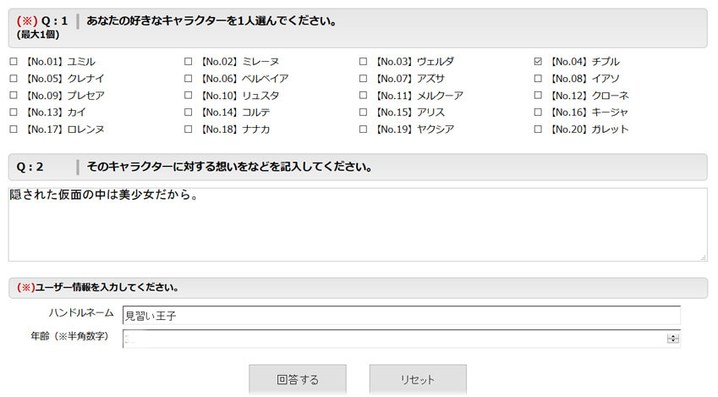Tick the No.13 カイ checkbox
The image size is (718, 397).
pyautogui.click(x=14, y=113)
